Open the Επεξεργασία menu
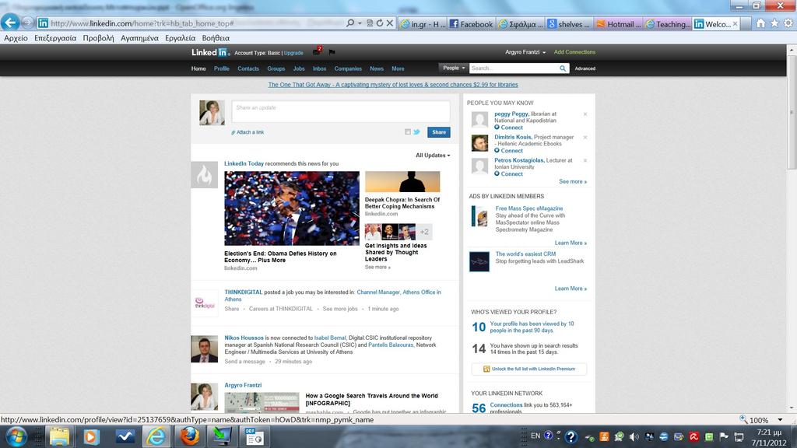This screenshot has height=448, width=797. (x=55, y=38)
